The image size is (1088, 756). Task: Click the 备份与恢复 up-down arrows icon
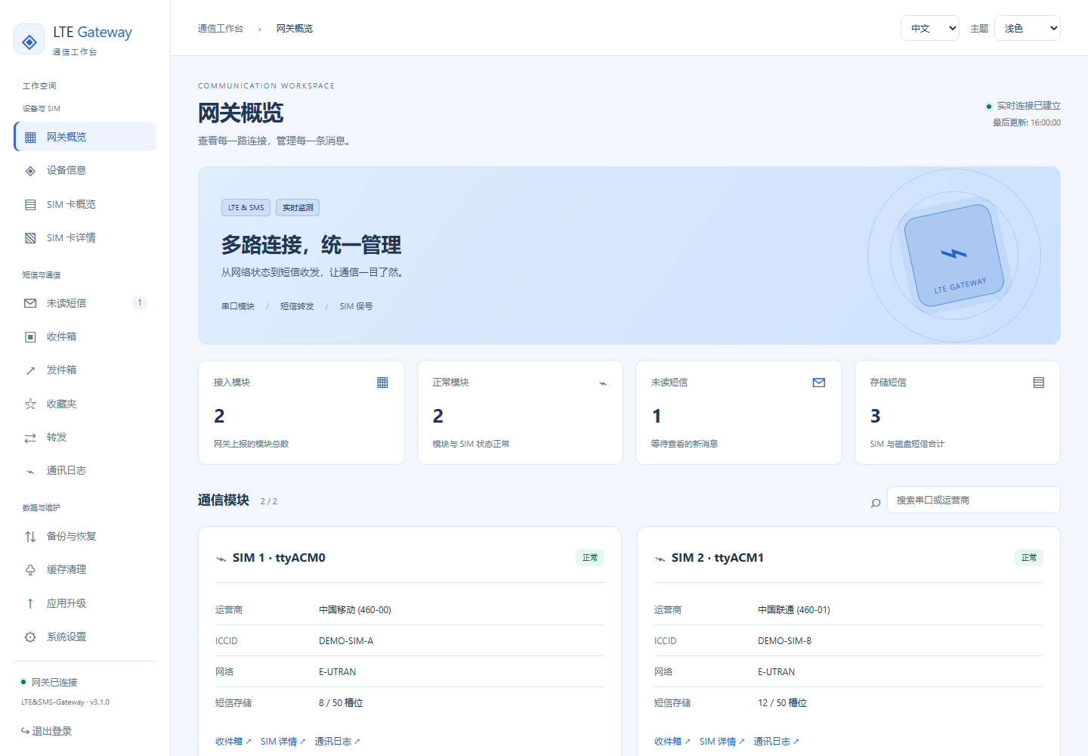tap(30, 537)
